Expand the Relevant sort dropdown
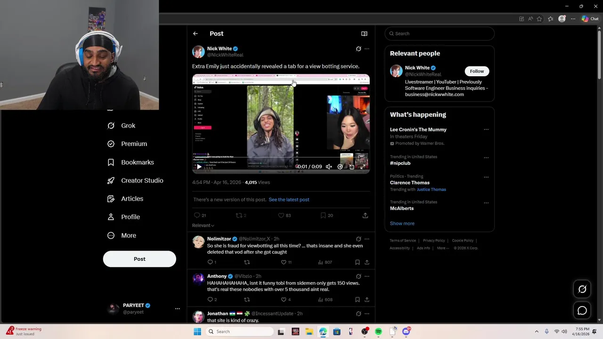The image size is (603, 339). [x=203, y=226]
